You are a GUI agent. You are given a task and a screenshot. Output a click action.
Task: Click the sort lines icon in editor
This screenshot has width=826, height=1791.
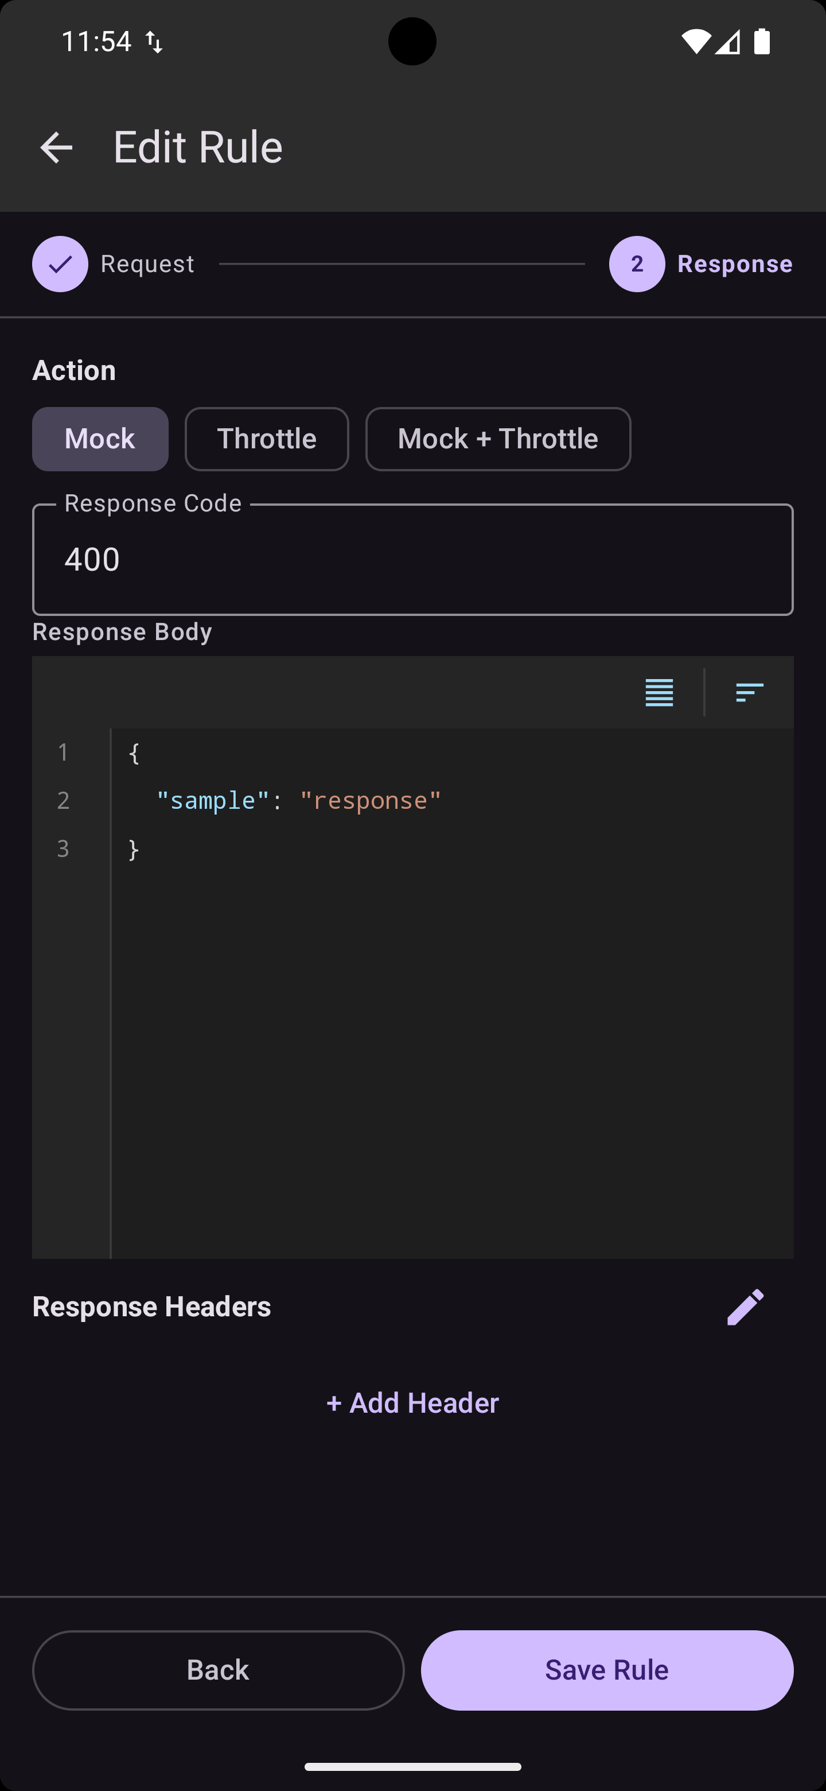tap(749, 692)
